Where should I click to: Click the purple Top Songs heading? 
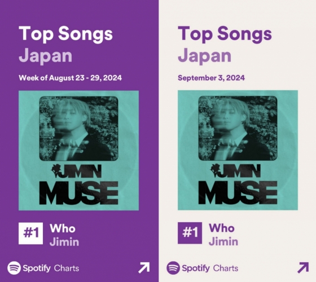click(x=225, y=34)
